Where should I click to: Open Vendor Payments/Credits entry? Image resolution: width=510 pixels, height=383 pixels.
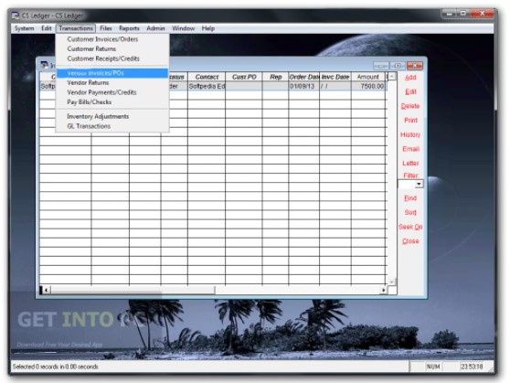112,92
